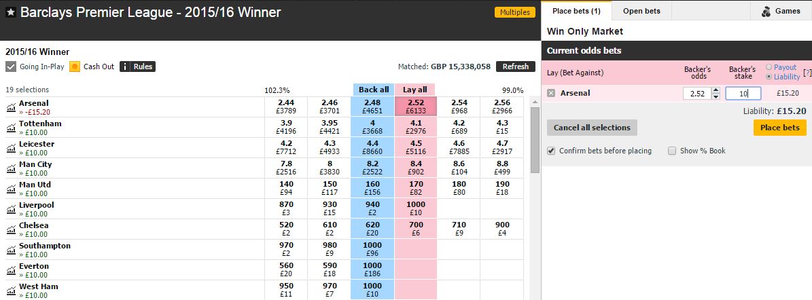Viewport: 812px width, 300px height.
Task: Select the Payout radio option
Action: click(769, 67)
